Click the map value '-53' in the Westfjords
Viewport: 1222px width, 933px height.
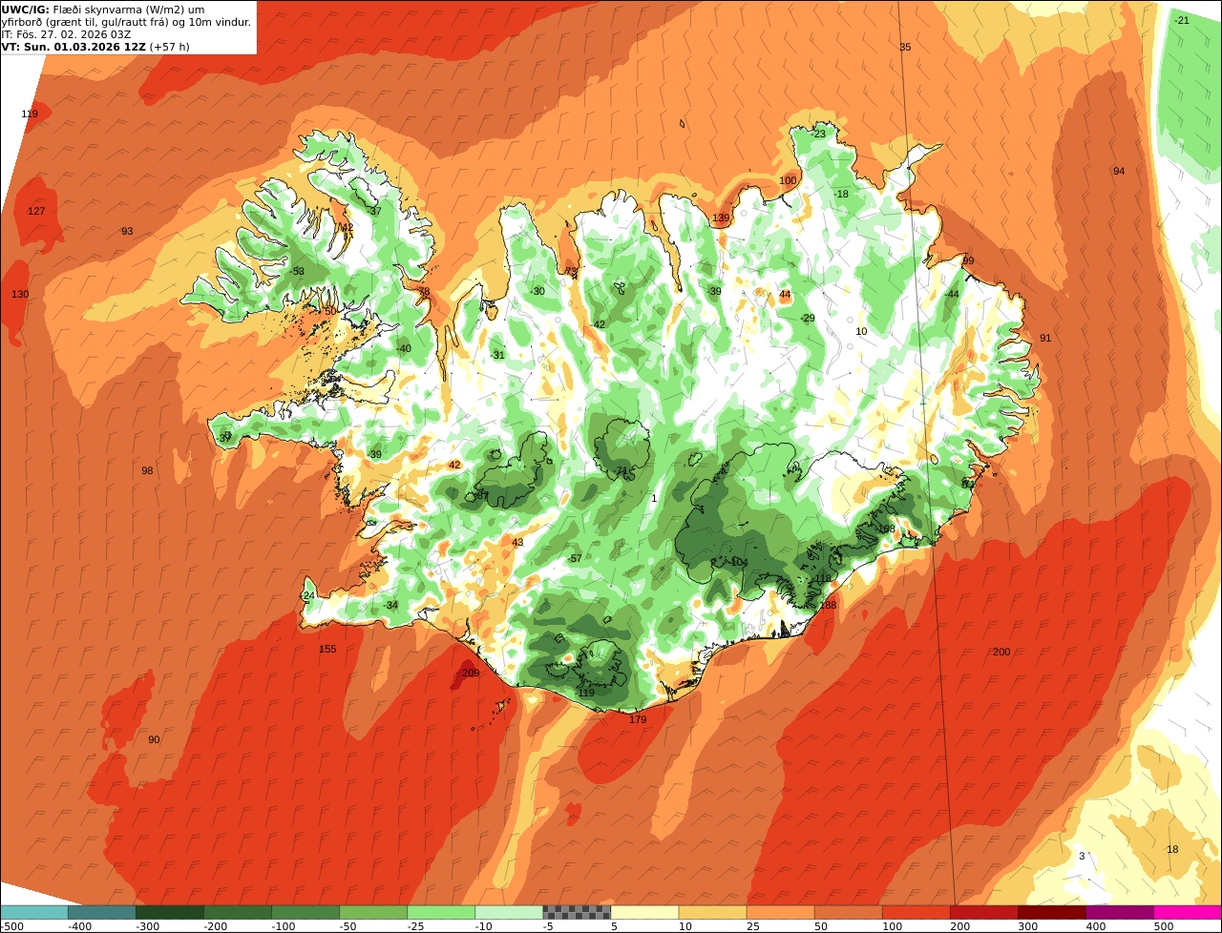click(x=298, y=272)
